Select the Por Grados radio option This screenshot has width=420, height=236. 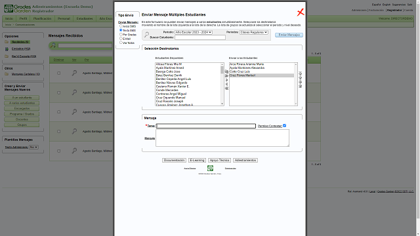point(121,34)
